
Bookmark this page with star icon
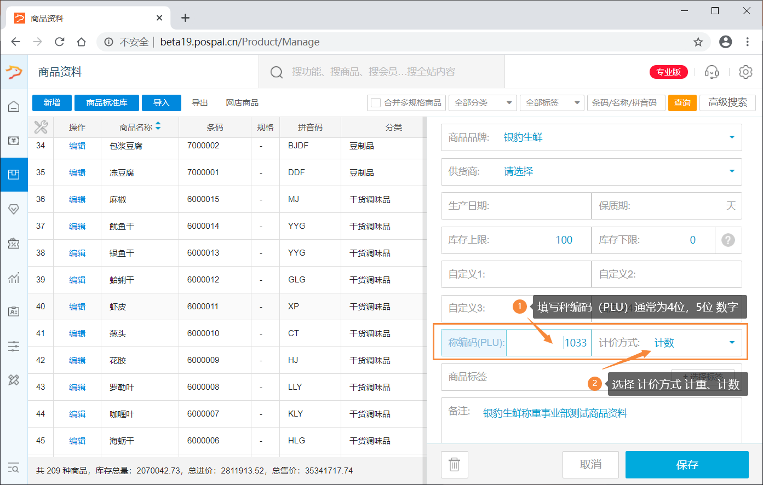[x=698, y=42]
